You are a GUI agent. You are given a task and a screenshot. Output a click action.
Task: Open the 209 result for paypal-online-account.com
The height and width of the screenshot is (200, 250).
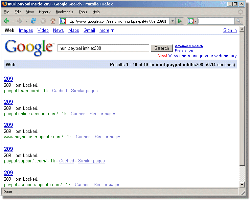pyautogui.click(x=8, y=102)
